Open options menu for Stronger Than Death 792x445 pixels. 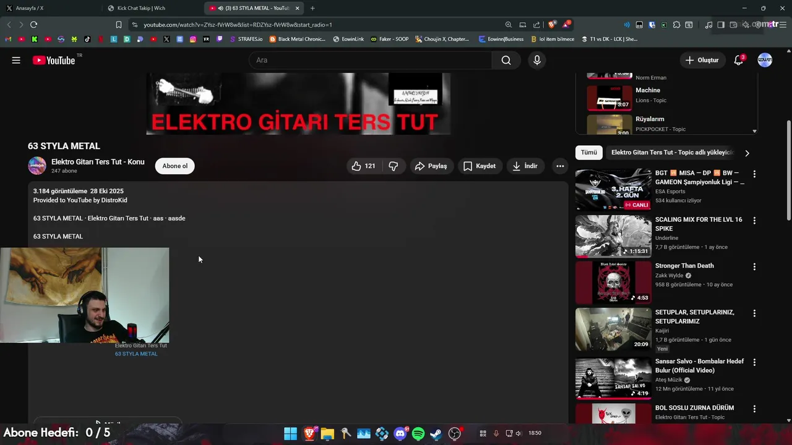pos(754,266)
